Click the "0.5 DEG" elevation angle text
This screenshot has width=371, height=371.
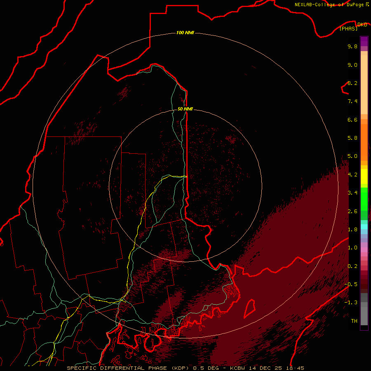coord(206,368)
